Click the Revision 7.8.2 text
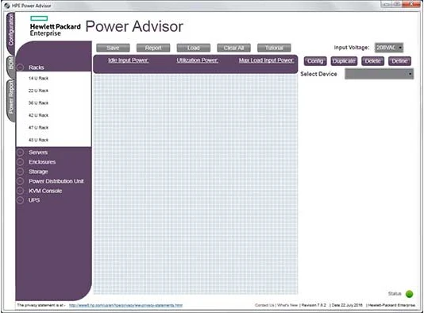The width and height of the screenshot is (424, 313). click(314, 305)
